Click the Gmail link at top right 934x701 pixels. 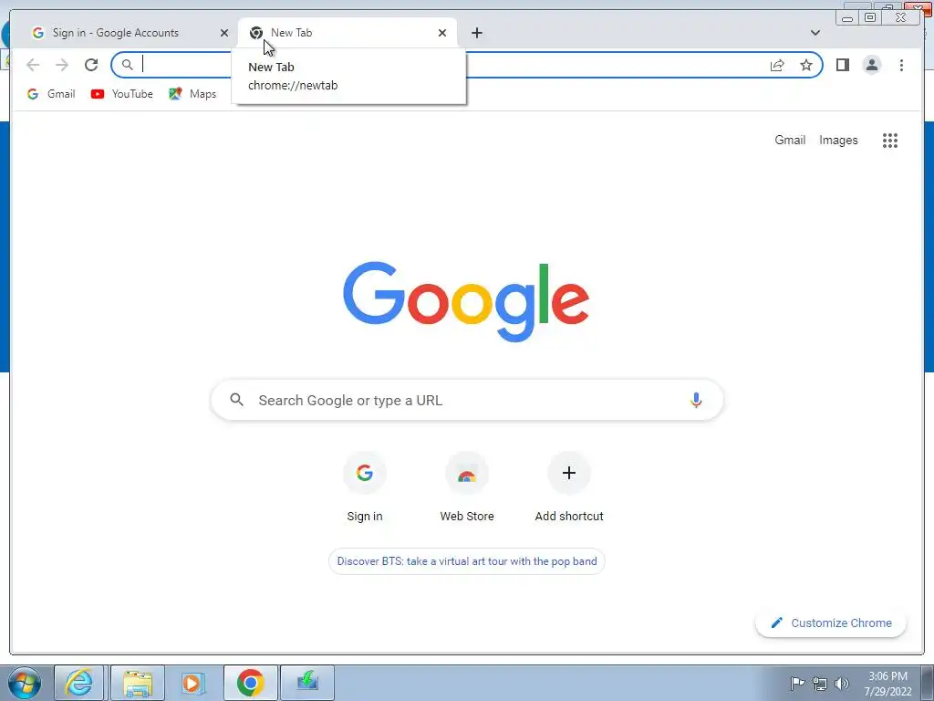pyautogui.click(x=790, y=140)
